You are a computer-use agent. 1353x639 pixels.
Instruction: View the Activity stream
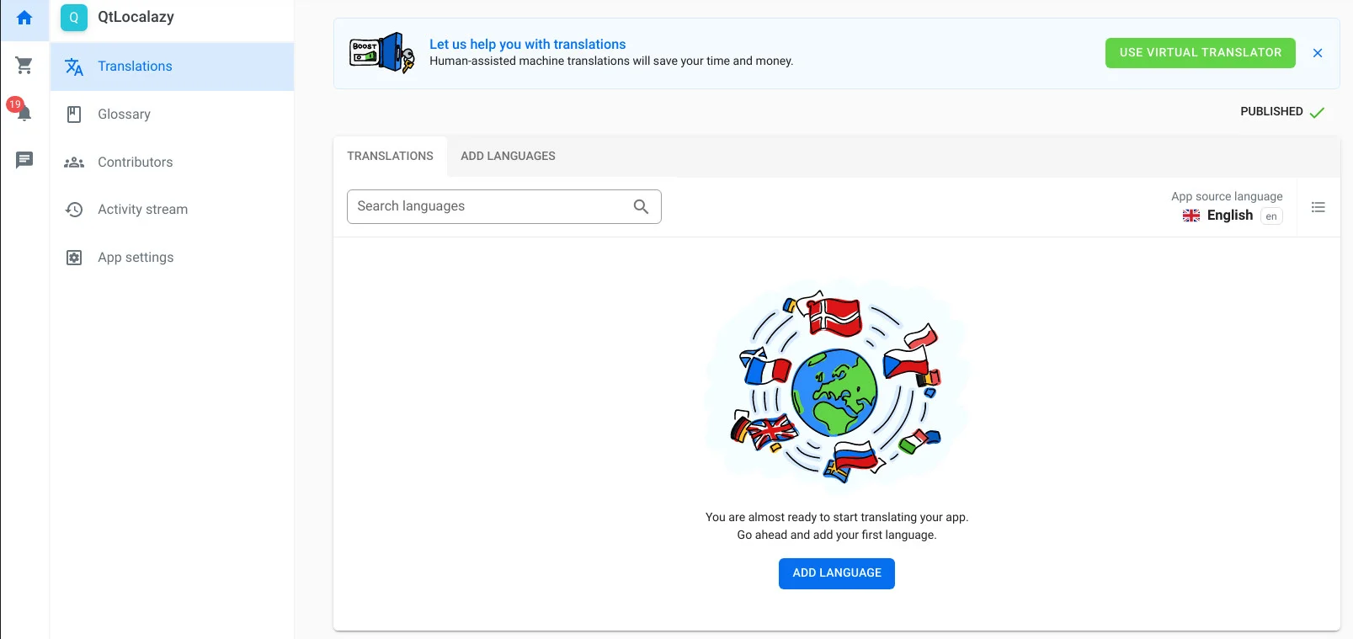click(142, 210)
